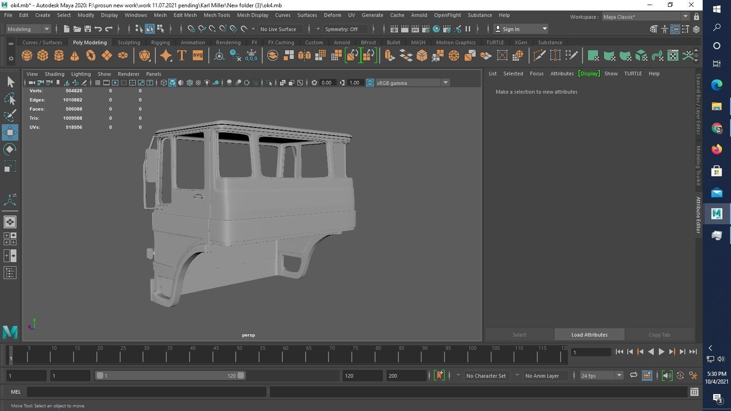Screen dimensions: 731x411
Task: Toggle Snap to Curves magnet
Action: (x=202, y=29)
